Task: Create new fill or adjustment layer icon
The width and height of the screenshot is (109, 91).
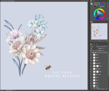Action: [x=101, y=89]
